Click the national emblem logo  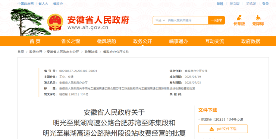click(x=55, y=22)
